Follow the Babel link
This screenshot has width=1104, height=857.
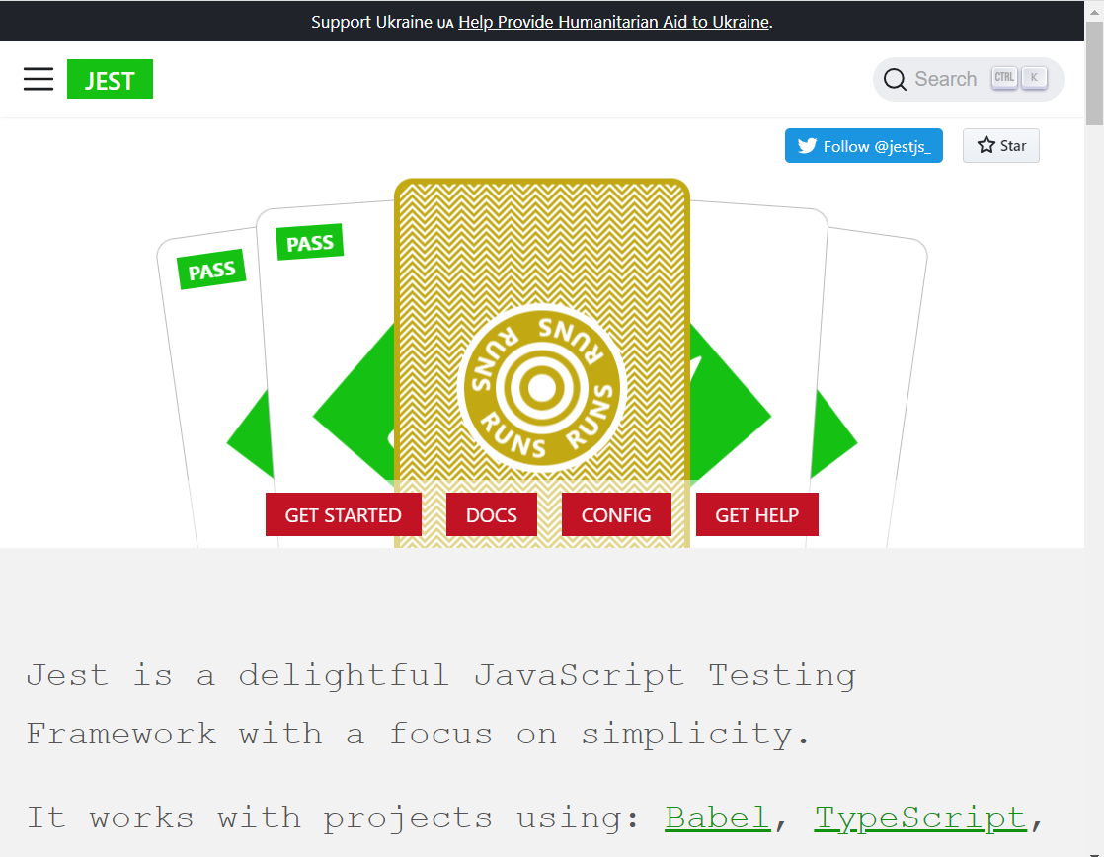pyautogui.click(x=718, y=818)
